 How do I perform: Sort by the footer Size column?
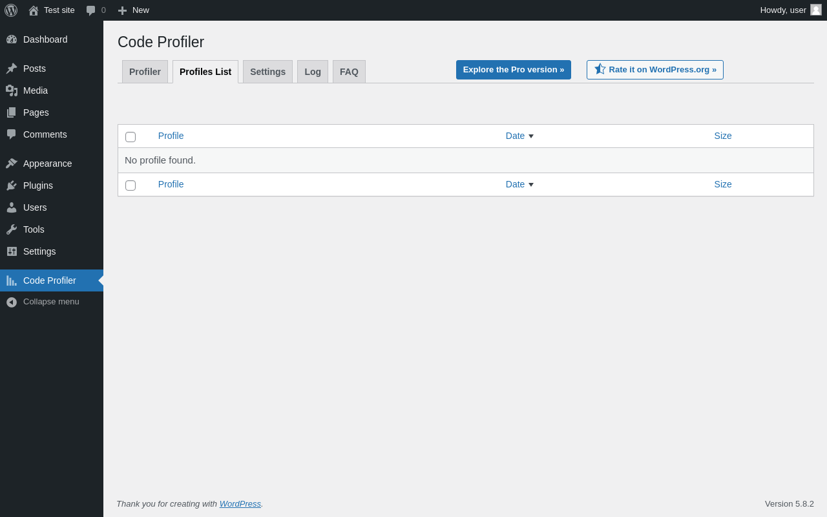pyautogui.click(x=723, y=184)
